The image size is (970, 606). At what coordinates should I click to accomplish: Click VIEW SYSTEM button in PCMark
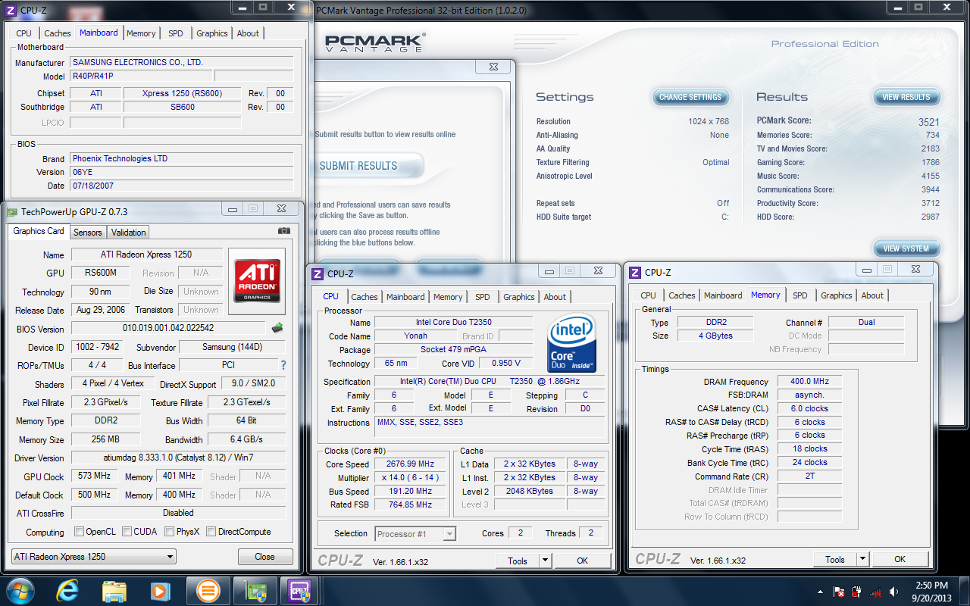(906, 248)
